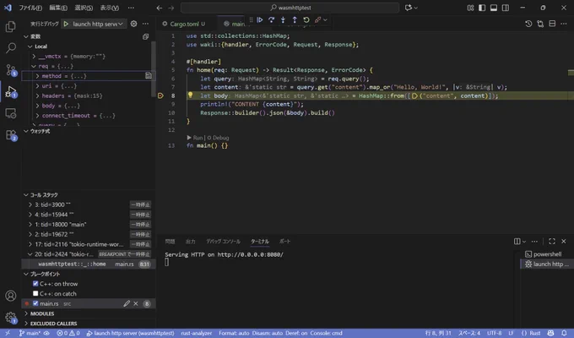Expand the connect_timeout variable
The image size is (574, 338).
37,116
